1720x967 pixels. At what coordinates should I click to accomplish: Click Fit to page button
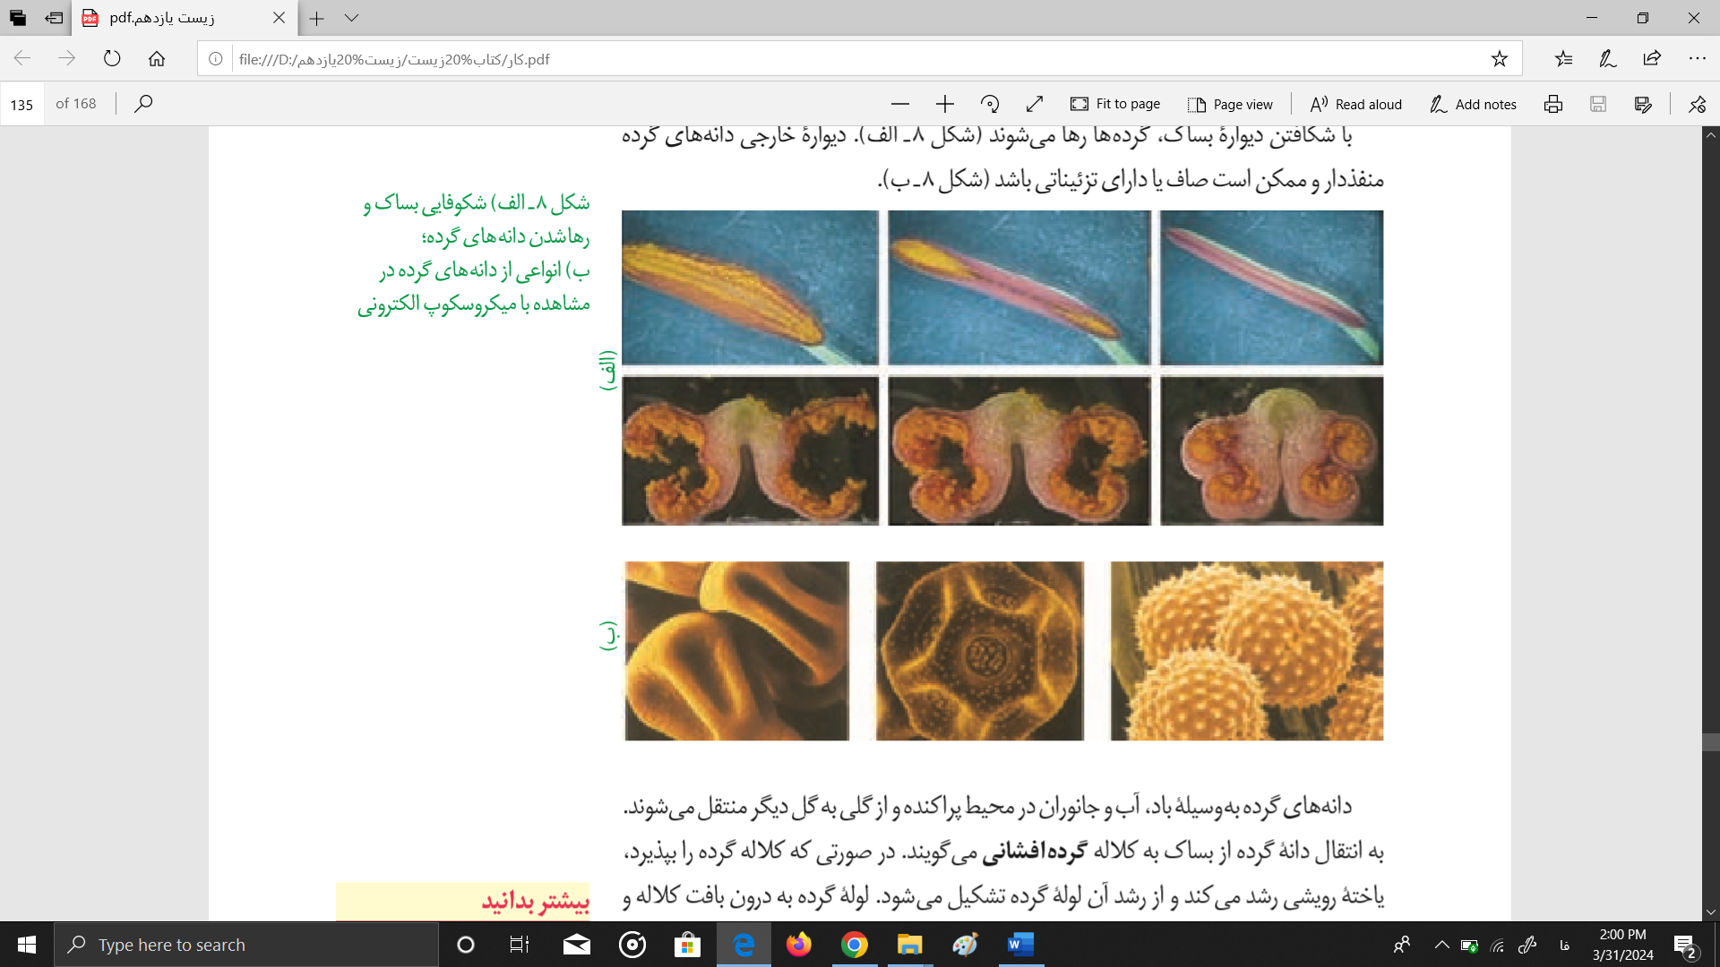[x=1115, y=104]
